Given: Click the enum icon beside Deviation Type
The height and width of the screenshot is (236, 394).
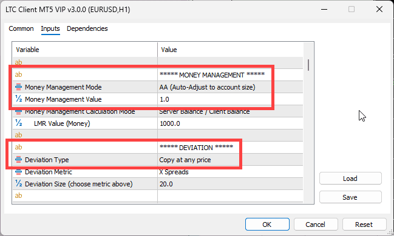Looking at the screenshot, I should [18, 159].
